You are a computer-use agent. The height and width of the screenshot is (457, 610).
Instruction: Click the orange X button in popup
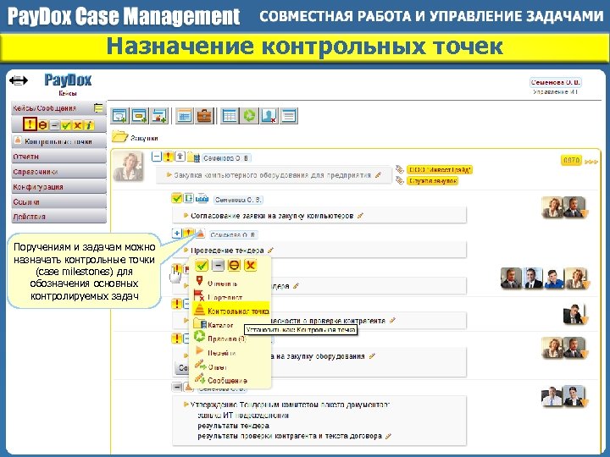tap(250, 265)
